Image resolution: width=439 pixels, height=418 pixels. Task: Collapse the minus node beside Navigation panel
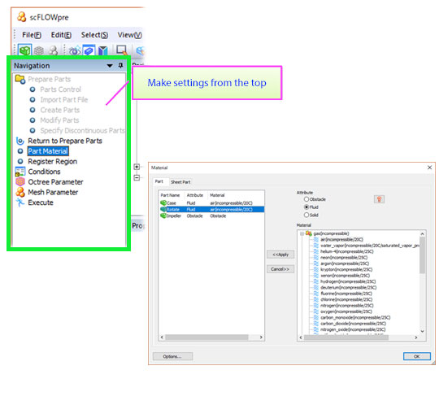pyautogui.click(x=137, y=177)
